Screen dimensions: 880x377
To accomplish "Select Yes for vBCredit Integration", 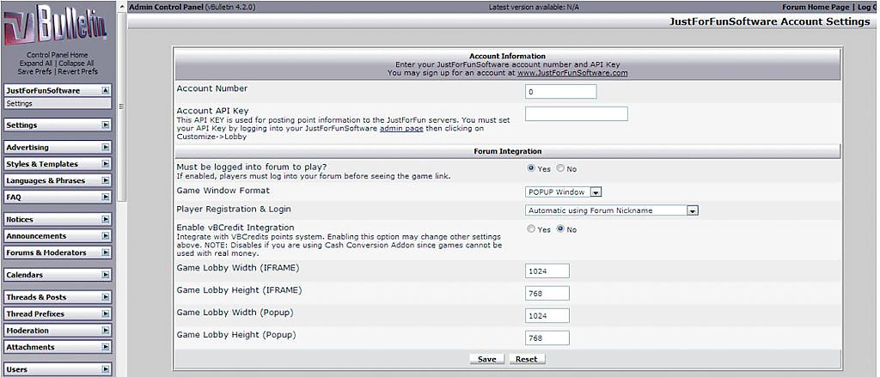I will [531, 229].
